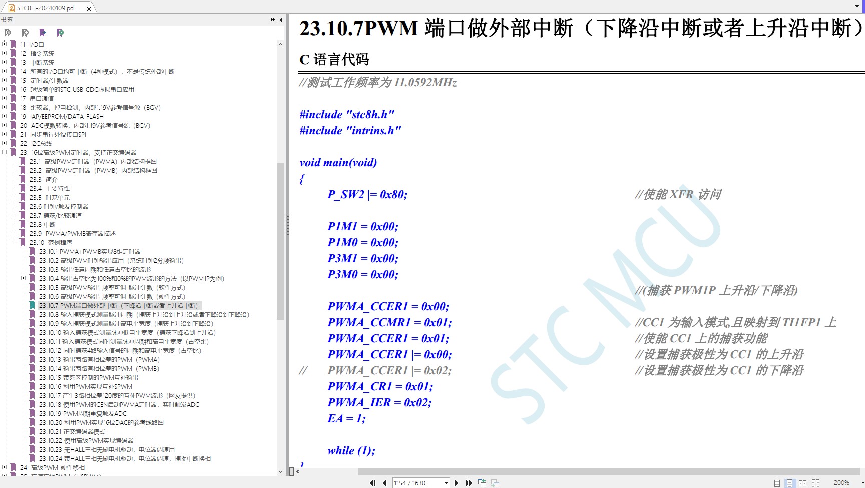Click the go-to-bookmark arrow icon
Screen dimensions: 865x488
point(43,33)
